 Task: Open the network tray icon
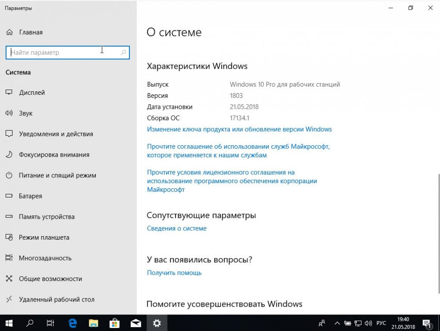pos(358,324)
